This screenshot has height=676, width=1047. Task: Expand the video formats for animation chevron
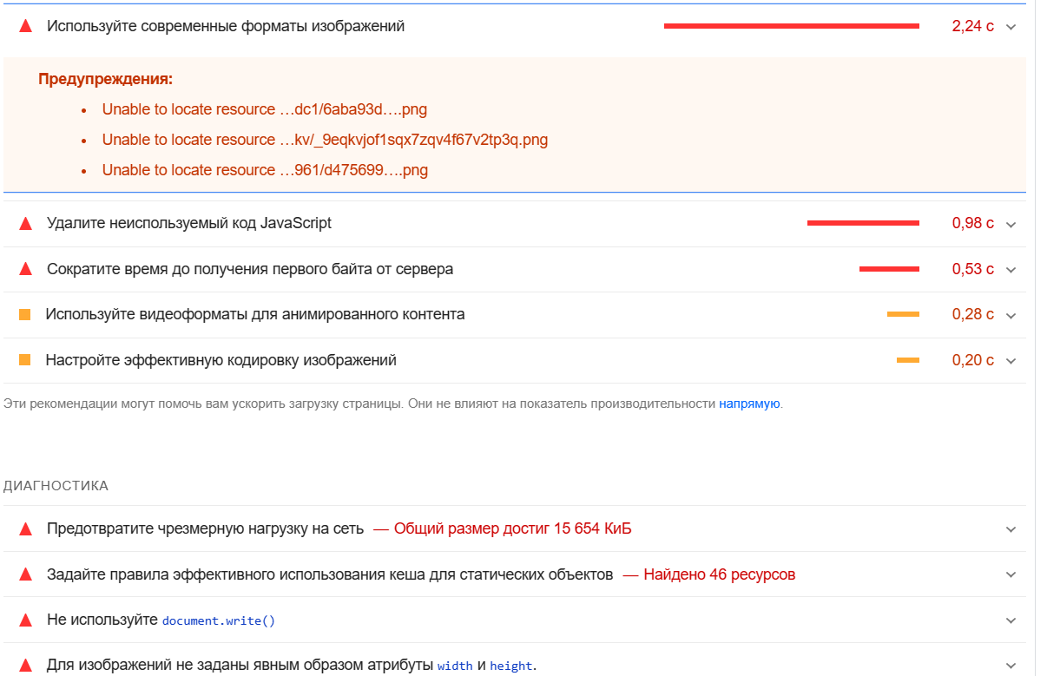point(1011,315)
